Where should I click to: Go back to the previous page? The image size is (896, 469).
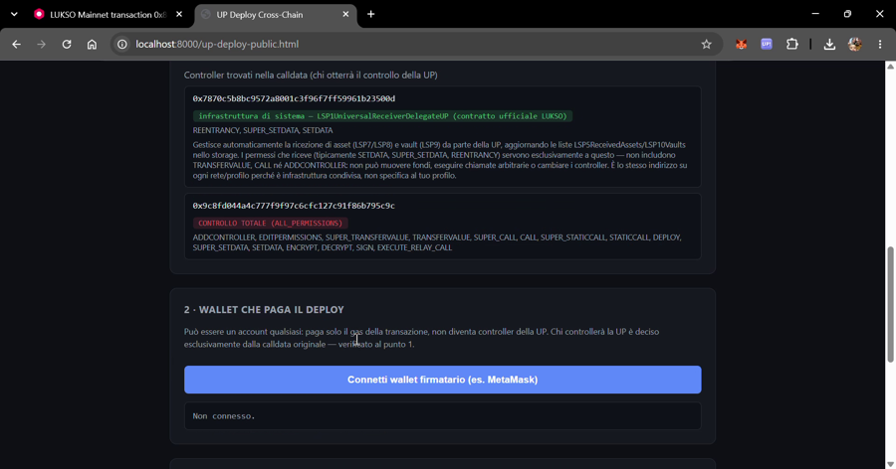16,44
